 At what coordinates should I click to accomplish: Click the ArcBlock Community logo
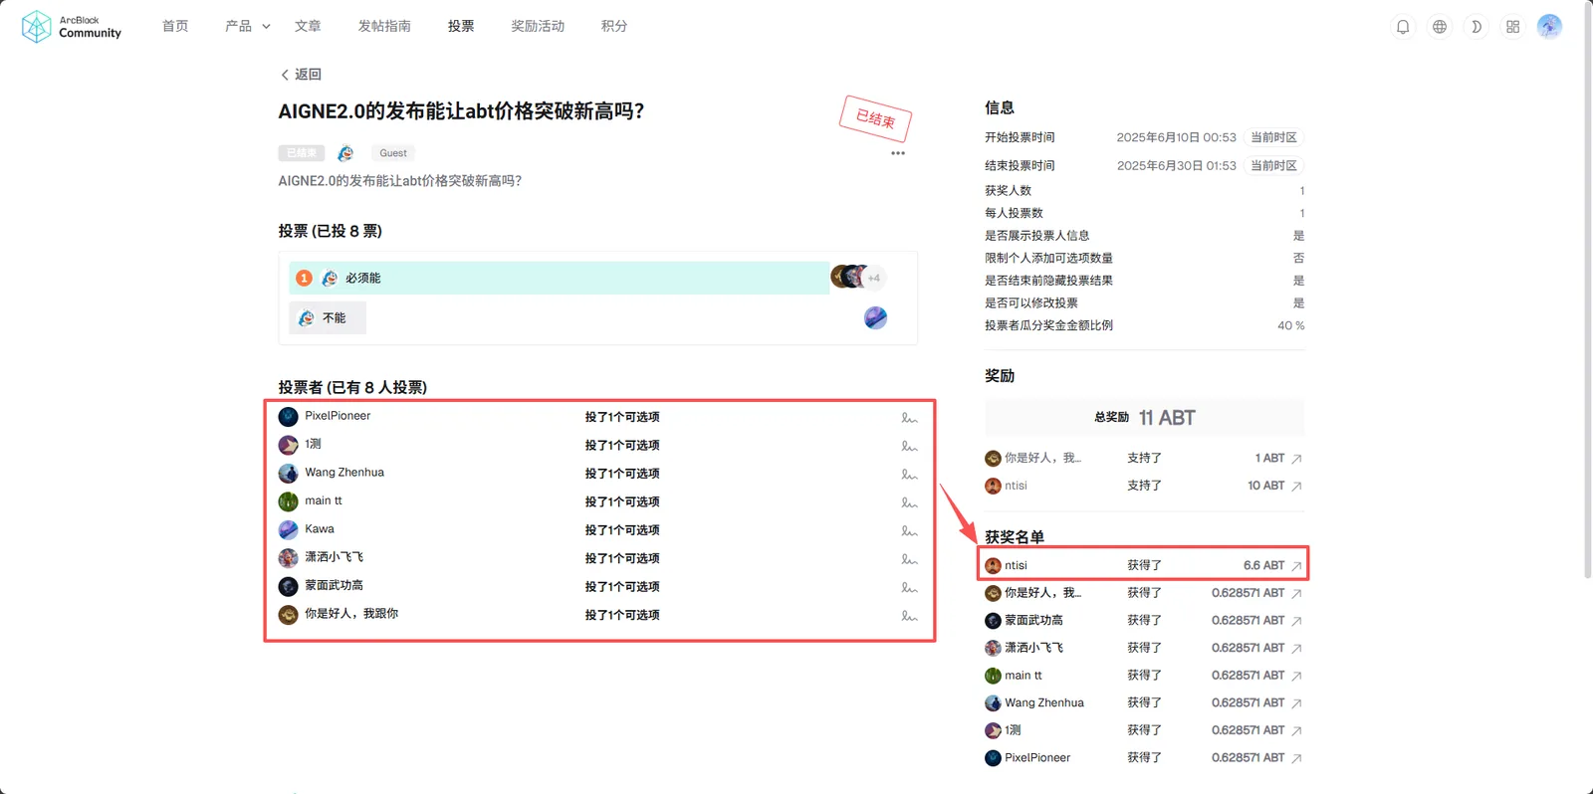[x=72, y=27]
